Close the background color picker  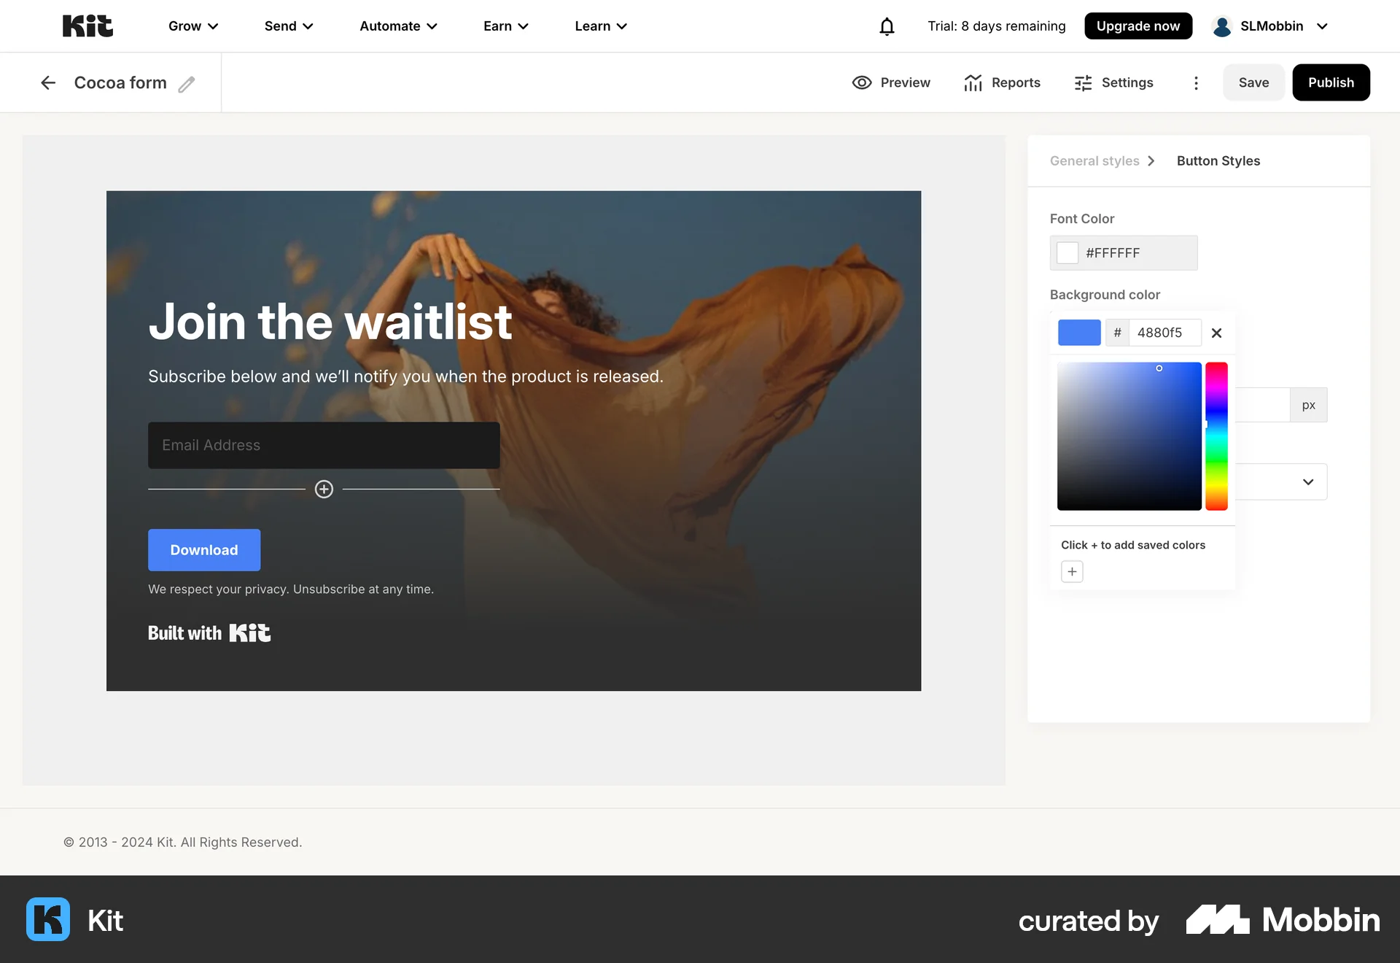tap(1216, 333)
